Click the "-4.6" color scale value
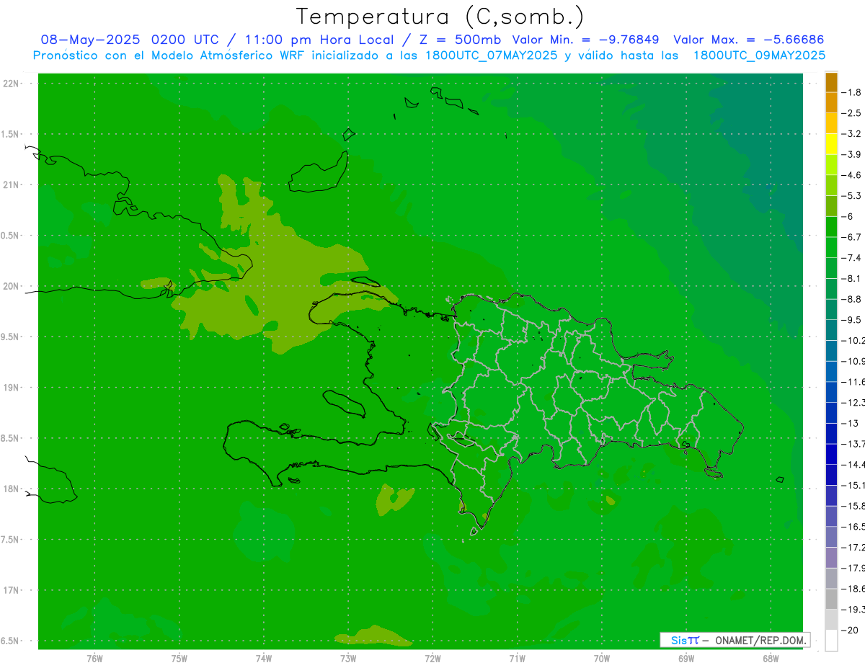Image resolution: width=865 pixels, height=668 pixels. point(852,175)
